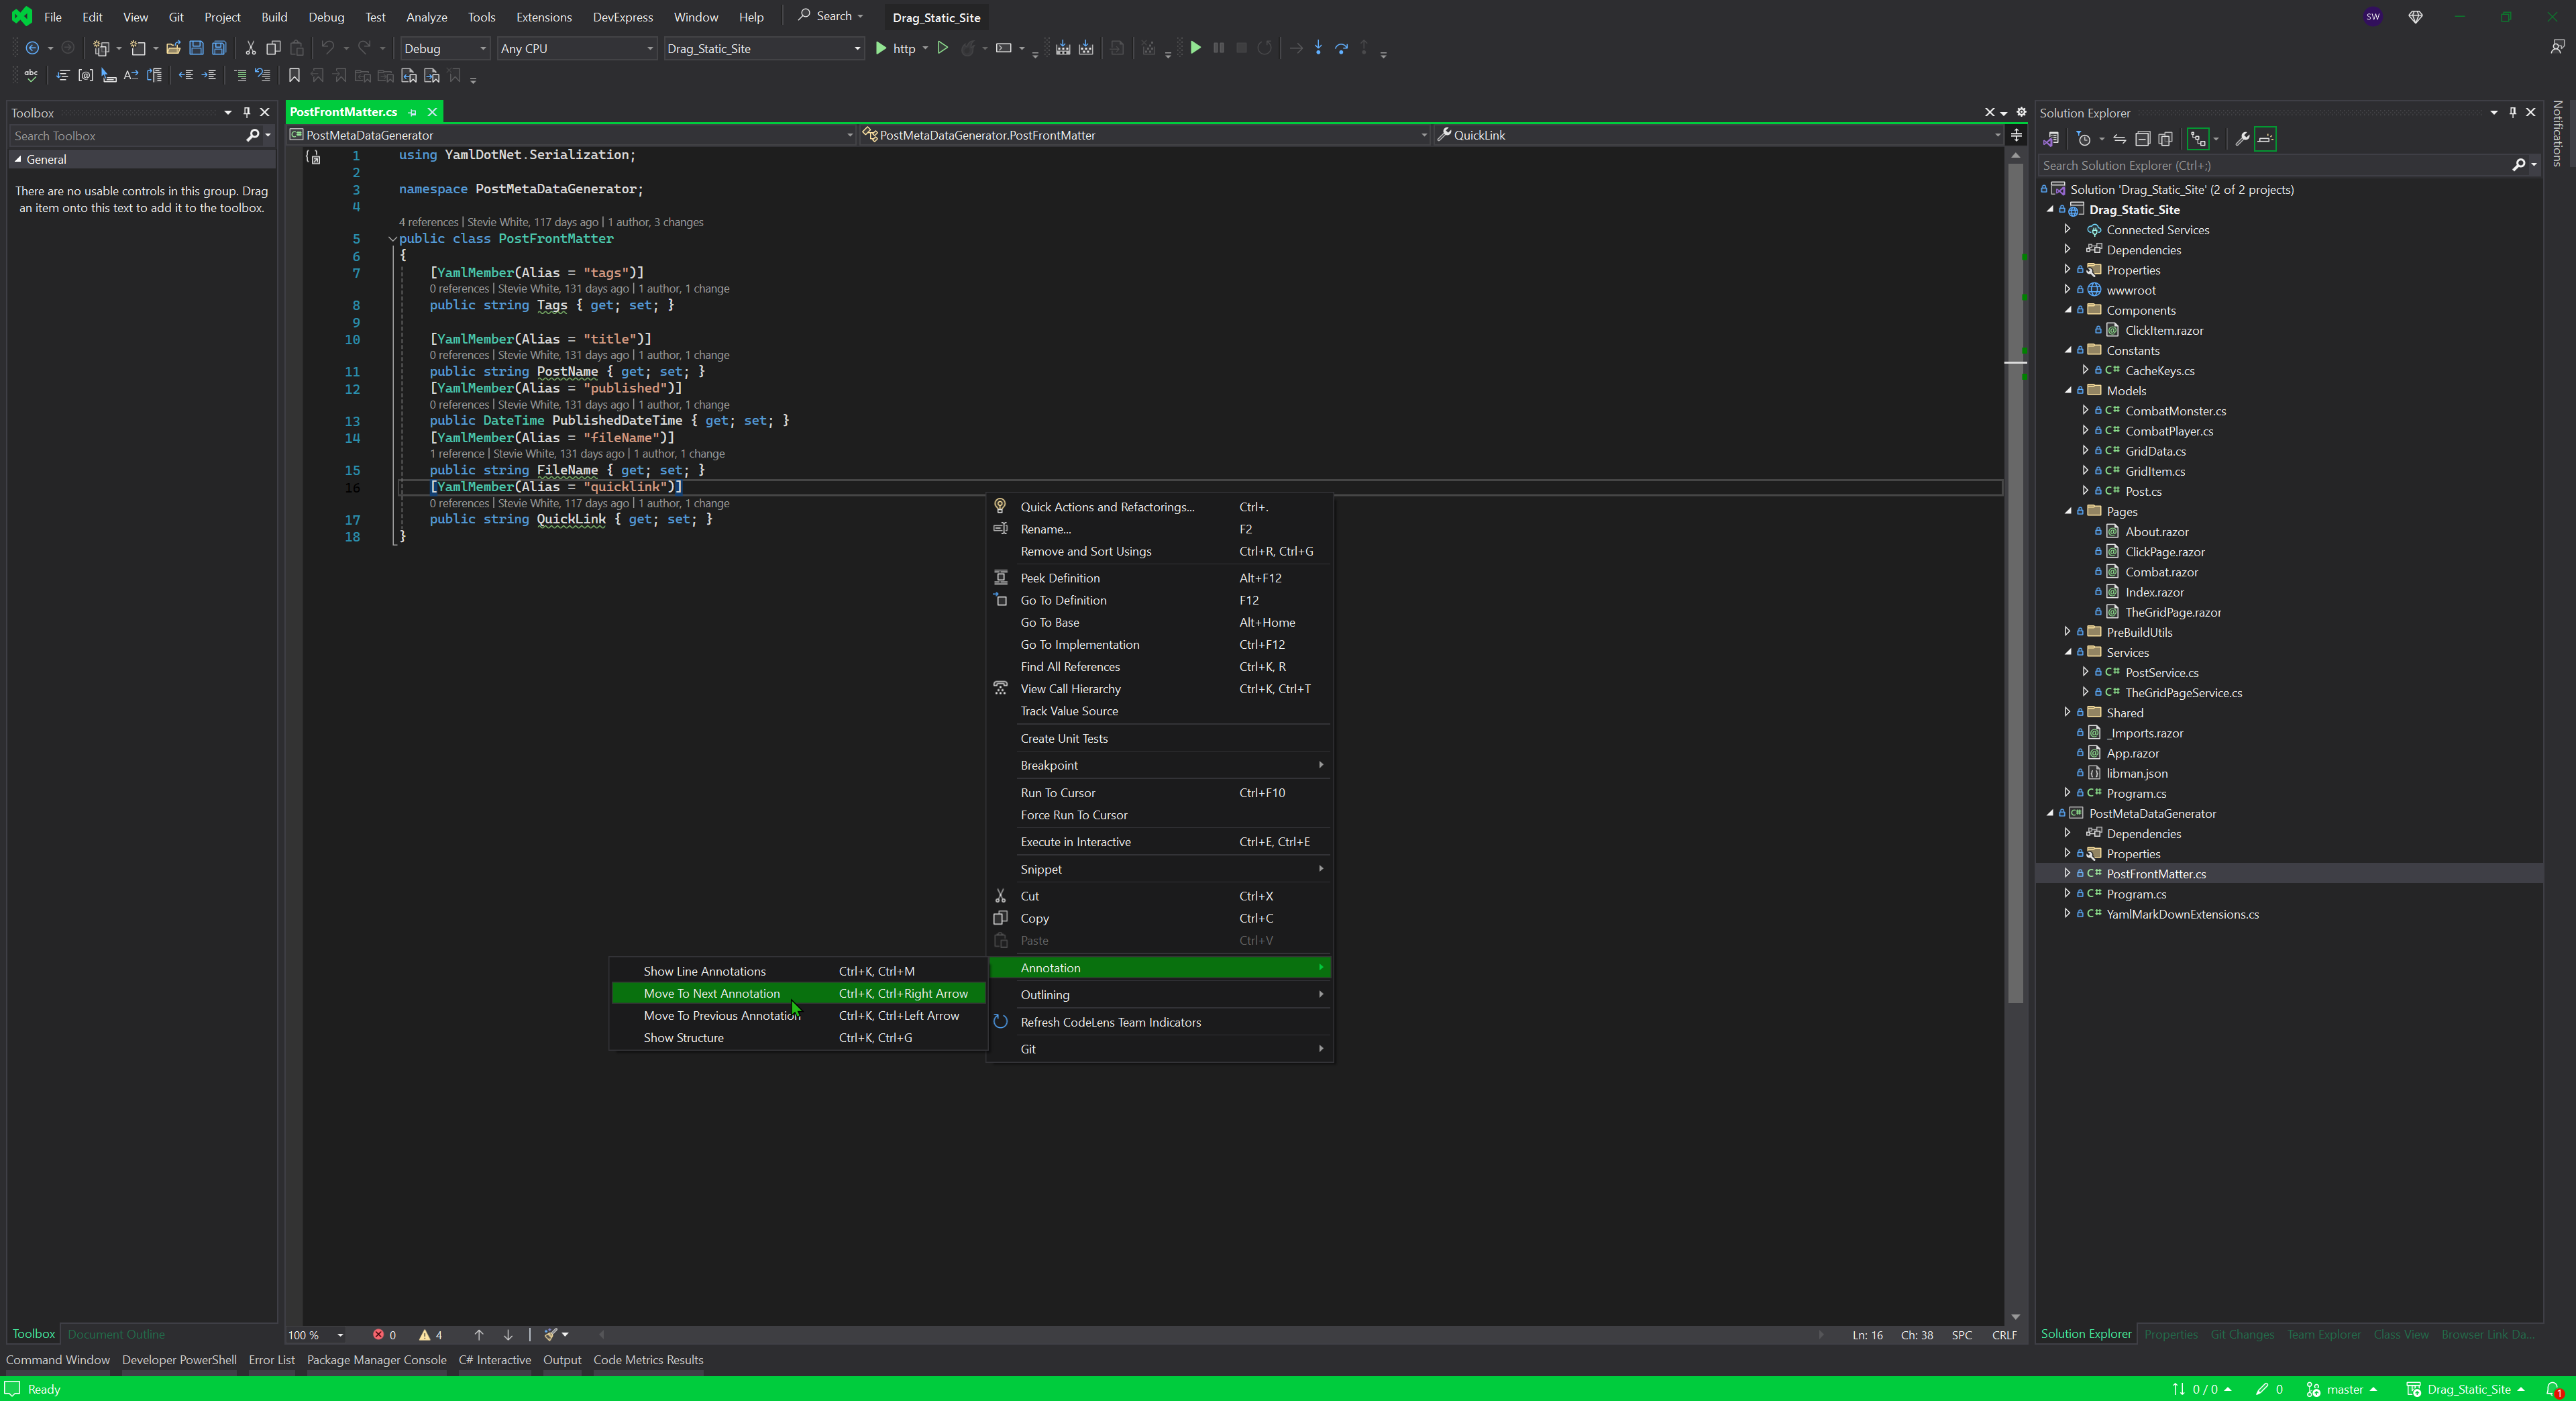Click the Save All toolbar icon
This screenshot has width=2576, height=1401.
pos(219,48)
